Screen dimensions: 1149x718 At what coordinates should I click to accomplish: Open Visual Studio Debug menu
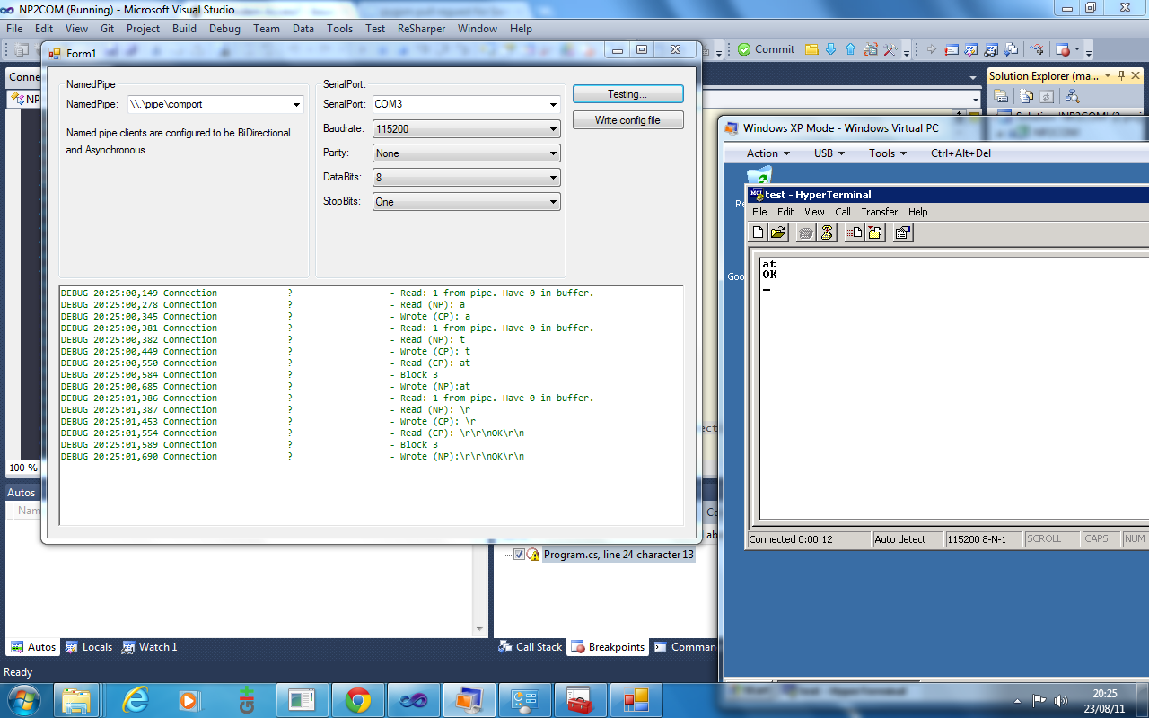[224, 28]
